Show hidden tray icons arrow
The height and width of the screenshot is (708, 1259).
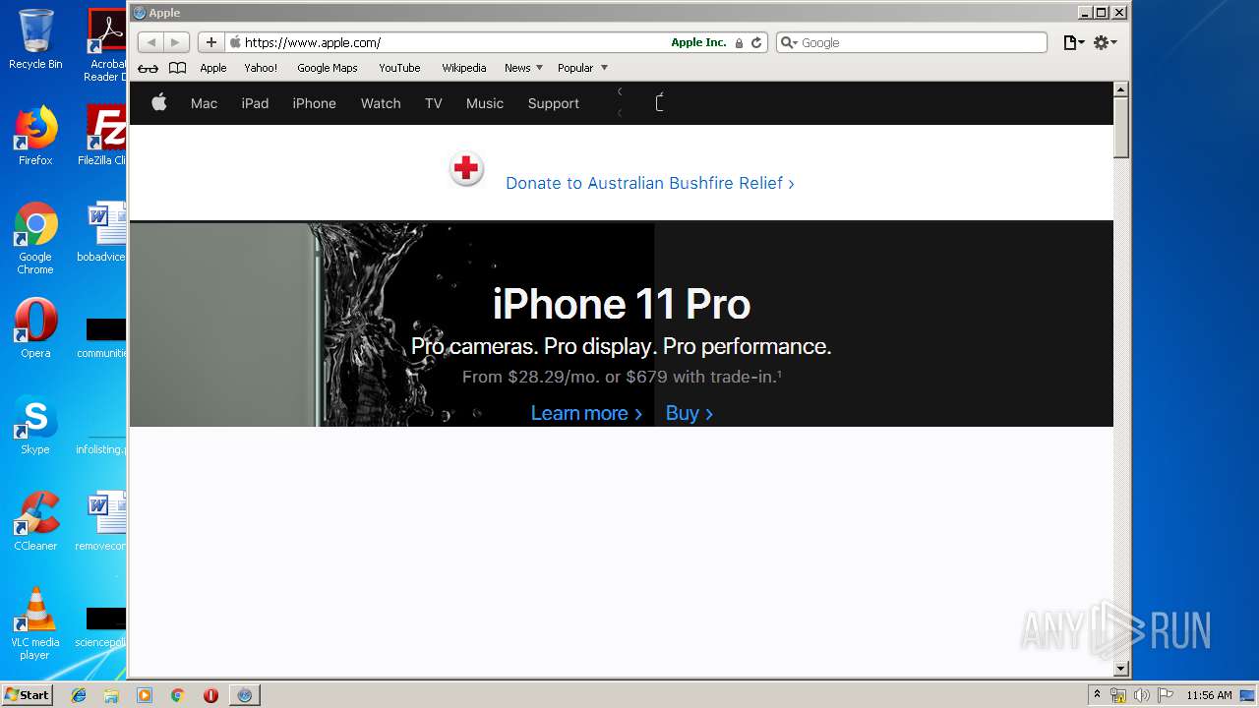1097,695
